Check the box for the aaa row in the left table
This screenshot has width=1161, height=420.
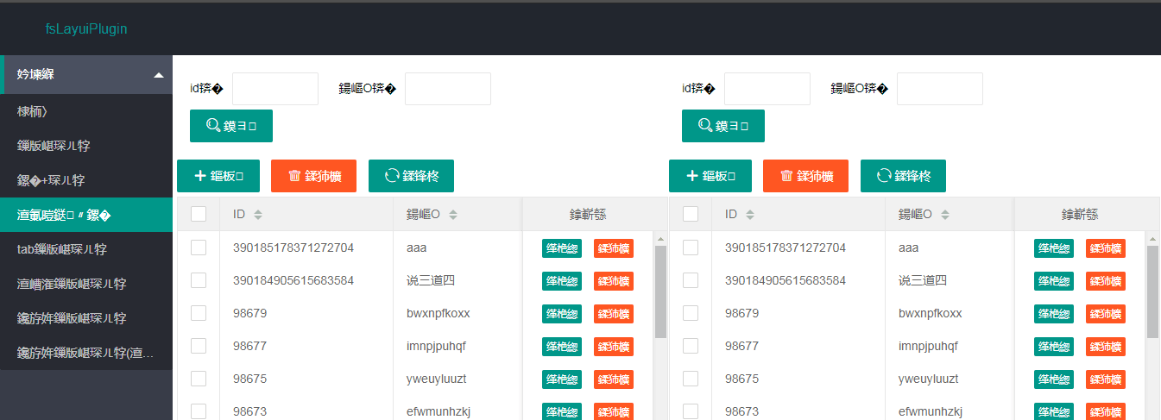pyautogui.click(x=199, y=248)
